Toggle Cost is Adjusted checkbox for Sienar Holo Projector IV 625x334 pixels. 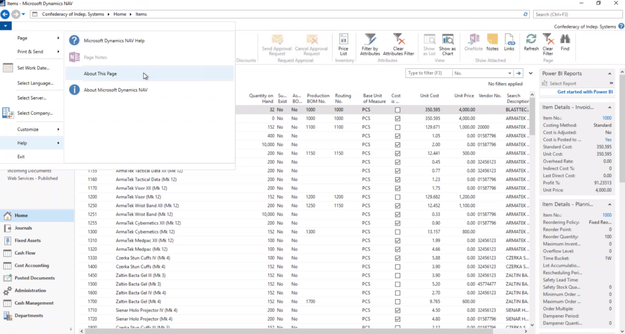398,311
